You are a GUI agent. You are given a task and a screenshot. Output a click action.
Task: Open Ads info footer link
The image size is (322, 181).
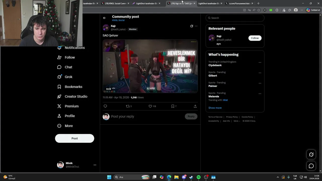[226, 121]
